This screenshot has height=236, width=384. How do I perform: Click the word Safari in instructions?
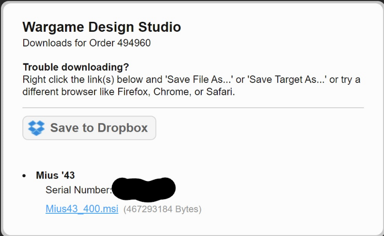[x=220, y=92]
